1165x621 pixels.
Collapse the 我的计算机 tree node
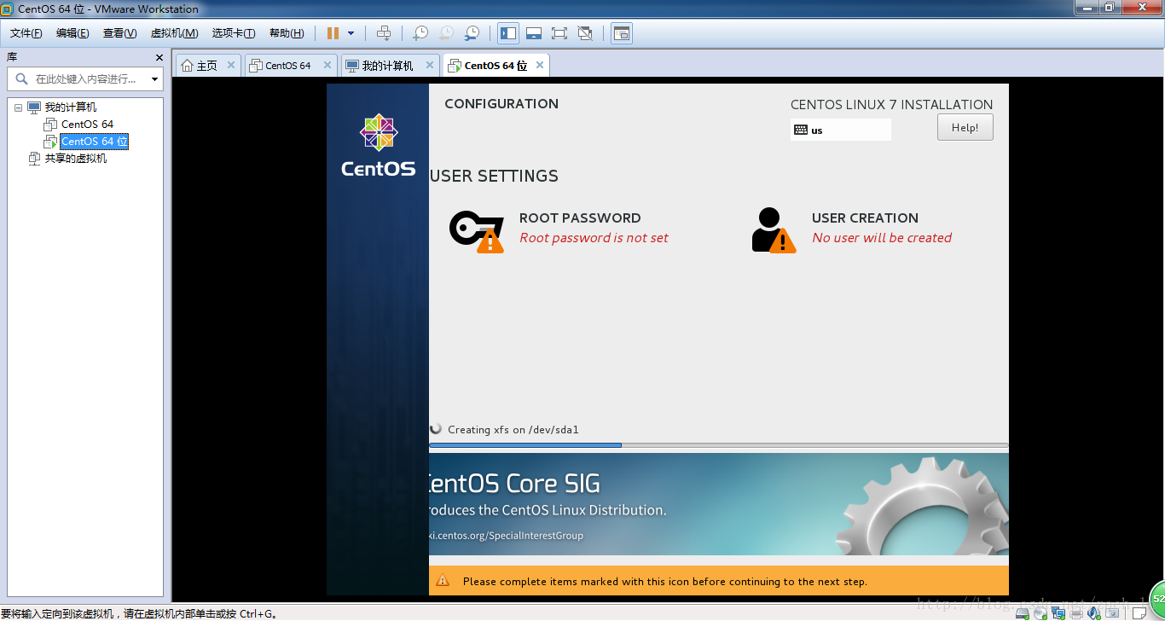[18, 107]
